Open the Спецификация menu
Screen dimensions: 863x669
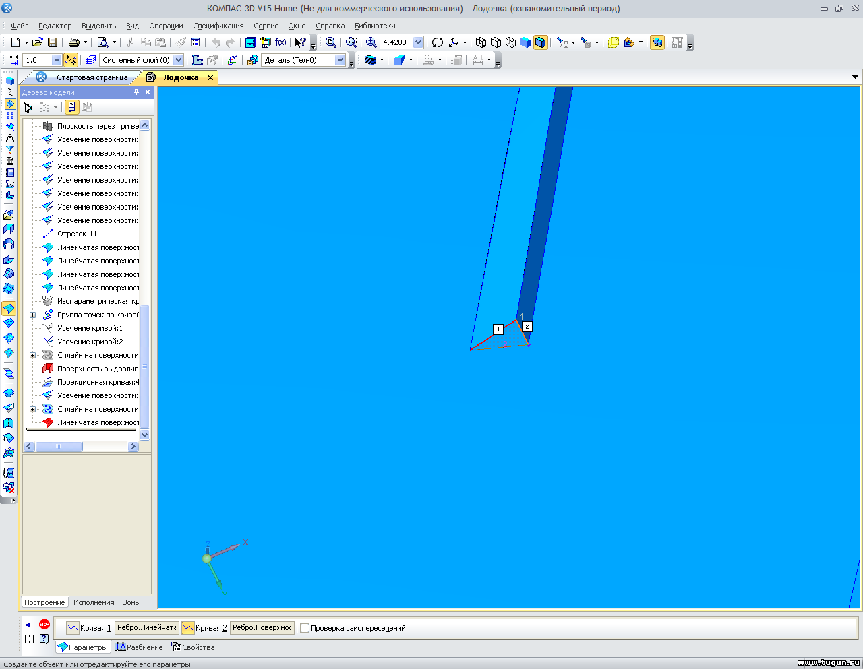click(218, 26)
